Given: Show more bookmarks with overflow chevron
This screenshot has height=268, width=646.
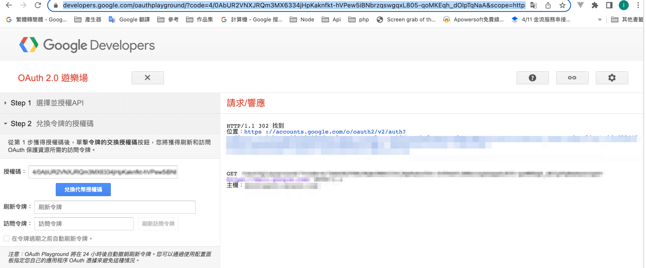Looking at the screenshot, I should (599, 20).
